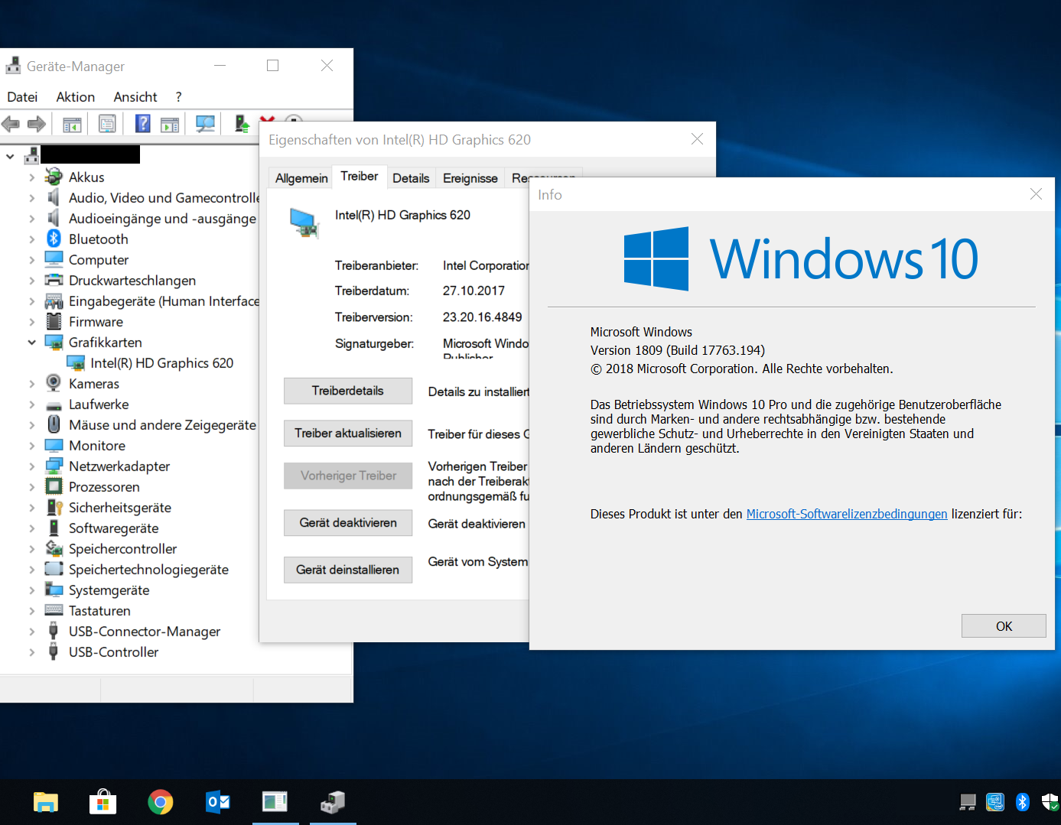Collapse the root computer node
This screenshot has height=825, width=1061.
pos(10,157)
